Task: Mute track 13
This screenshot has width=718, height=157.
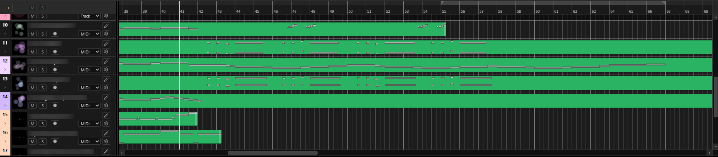Action: point(33,88)
